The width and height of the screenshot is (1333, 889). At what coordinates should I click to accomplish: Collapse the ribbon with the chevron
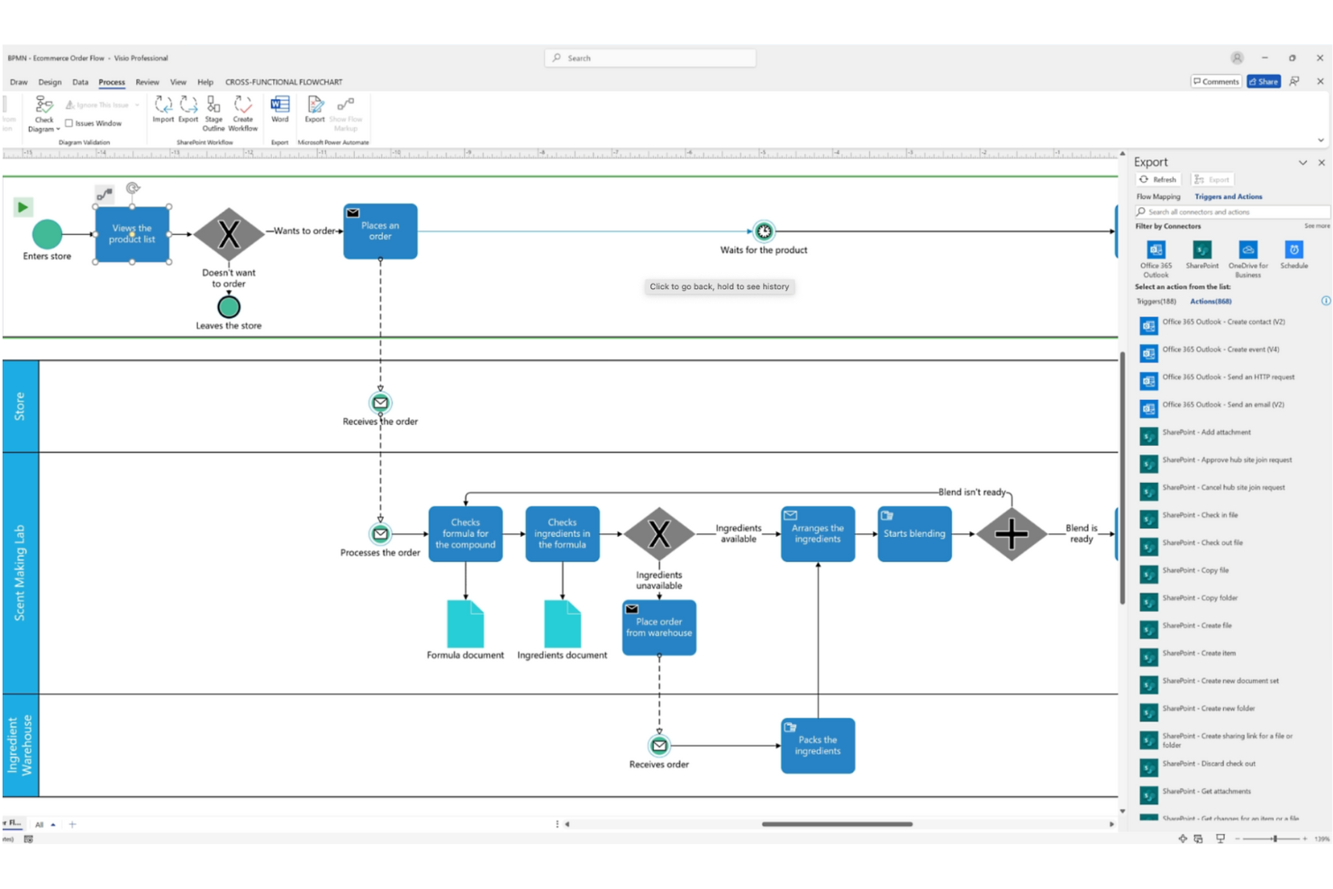(x=1321, y=140)
